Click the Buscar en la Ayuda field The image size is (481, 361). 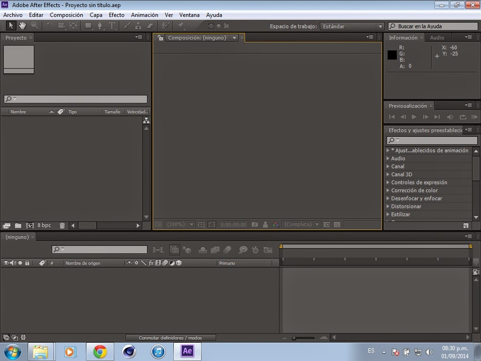433,26
